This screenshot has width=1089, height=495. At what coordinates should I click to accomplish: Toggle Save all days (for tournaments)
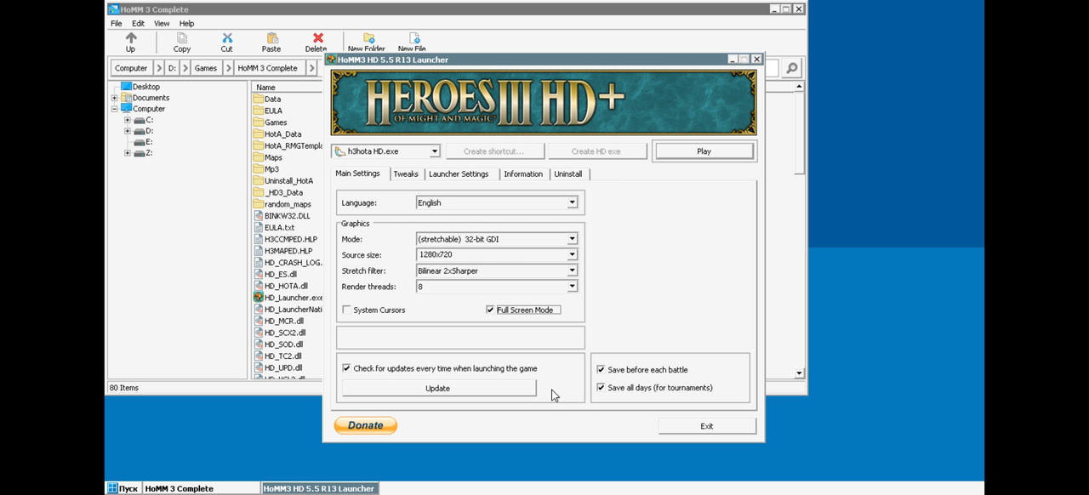pos(601,387)
